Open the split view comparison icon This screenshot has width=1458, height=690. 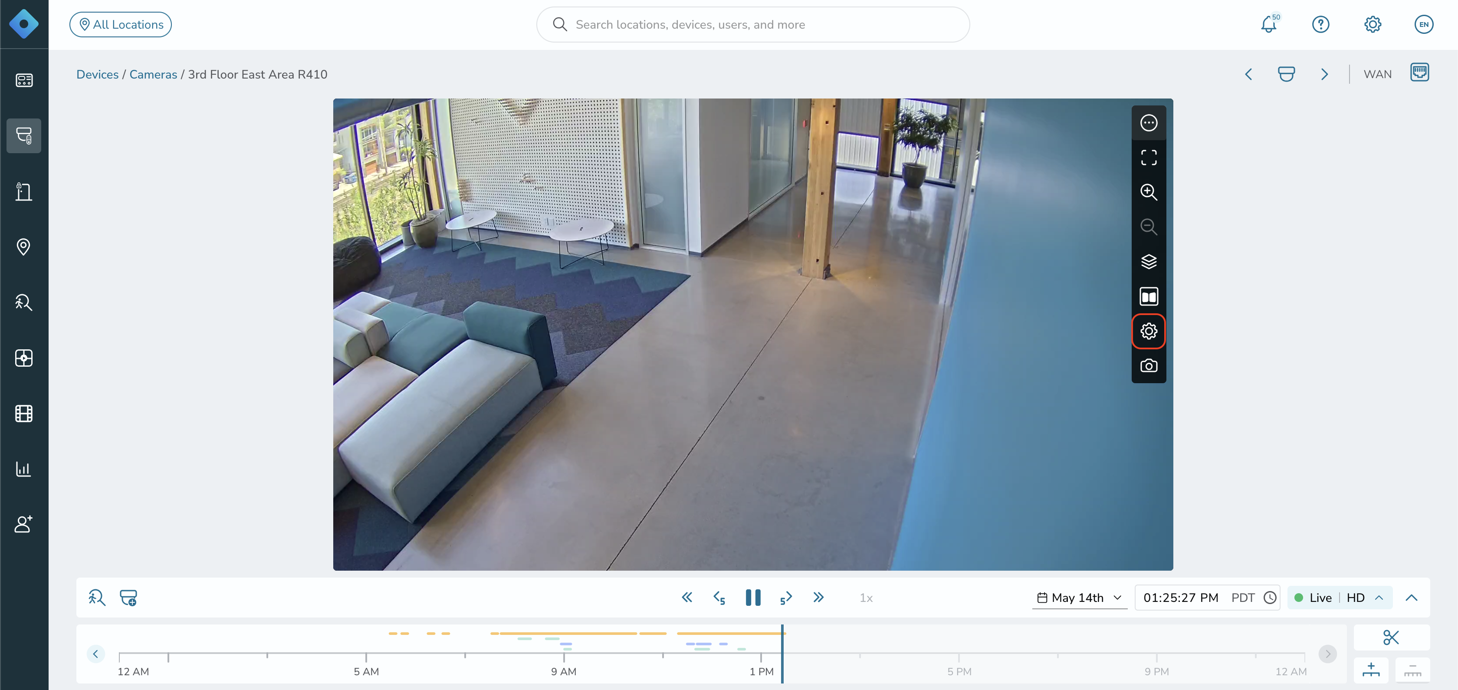coord(1149,296)
